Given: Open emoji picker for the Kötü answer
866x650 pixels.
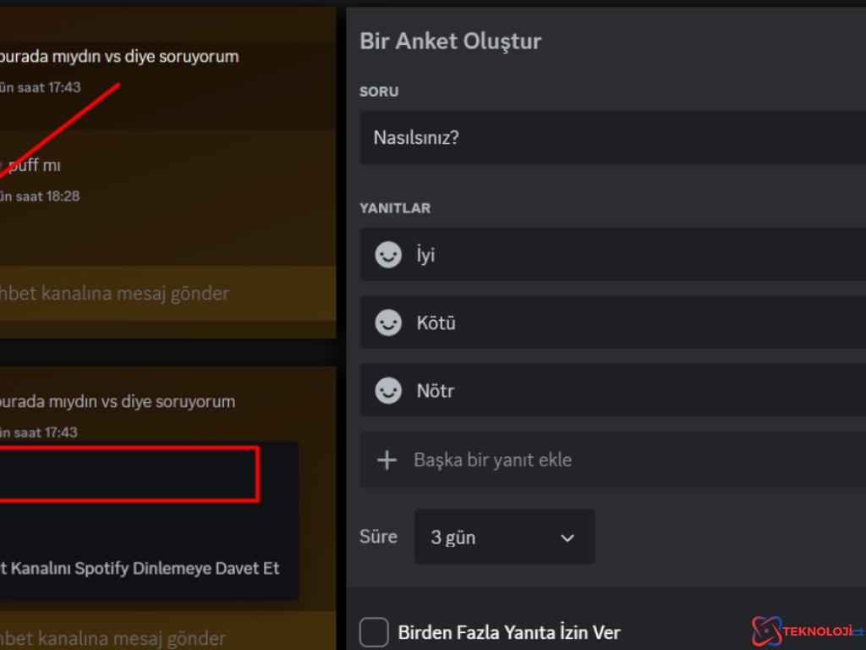Looking at the screenshot, I should (x=387, y=322).
